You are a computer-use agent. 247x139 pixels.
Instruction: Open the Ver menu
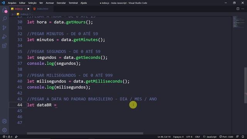point(41,3)
